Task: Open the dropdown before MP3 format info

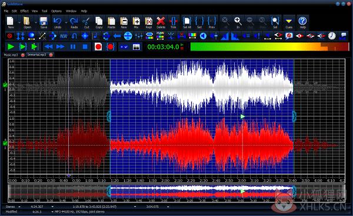Action: (x=52, y=211)
